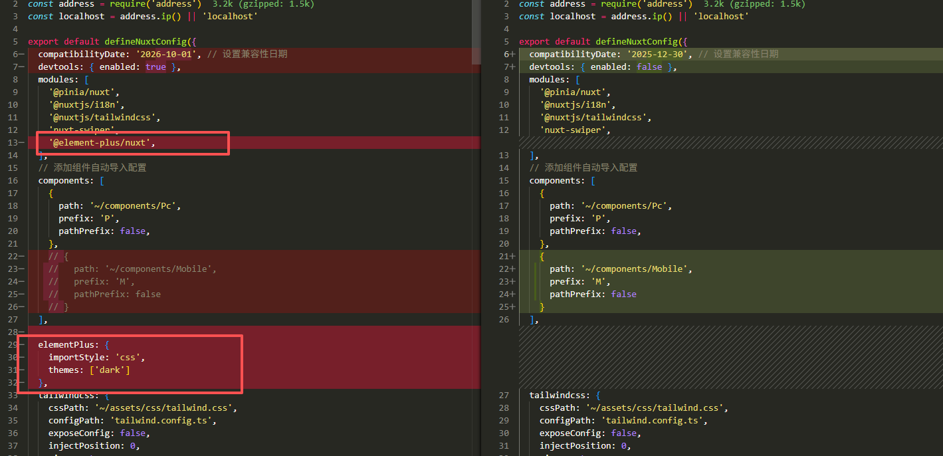Click commented '// prefix: M' line

tap(92, 281)
